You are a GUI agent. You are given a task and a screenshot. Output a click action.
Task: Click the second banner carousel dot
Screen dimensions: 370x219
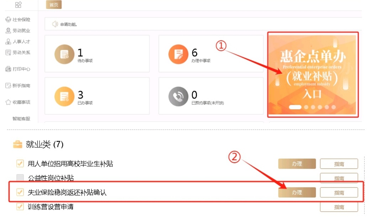point(306,107)
